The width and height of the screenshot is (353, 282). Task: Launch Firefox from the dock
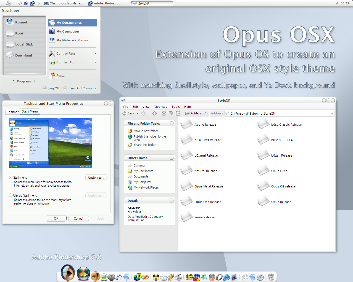212,277
